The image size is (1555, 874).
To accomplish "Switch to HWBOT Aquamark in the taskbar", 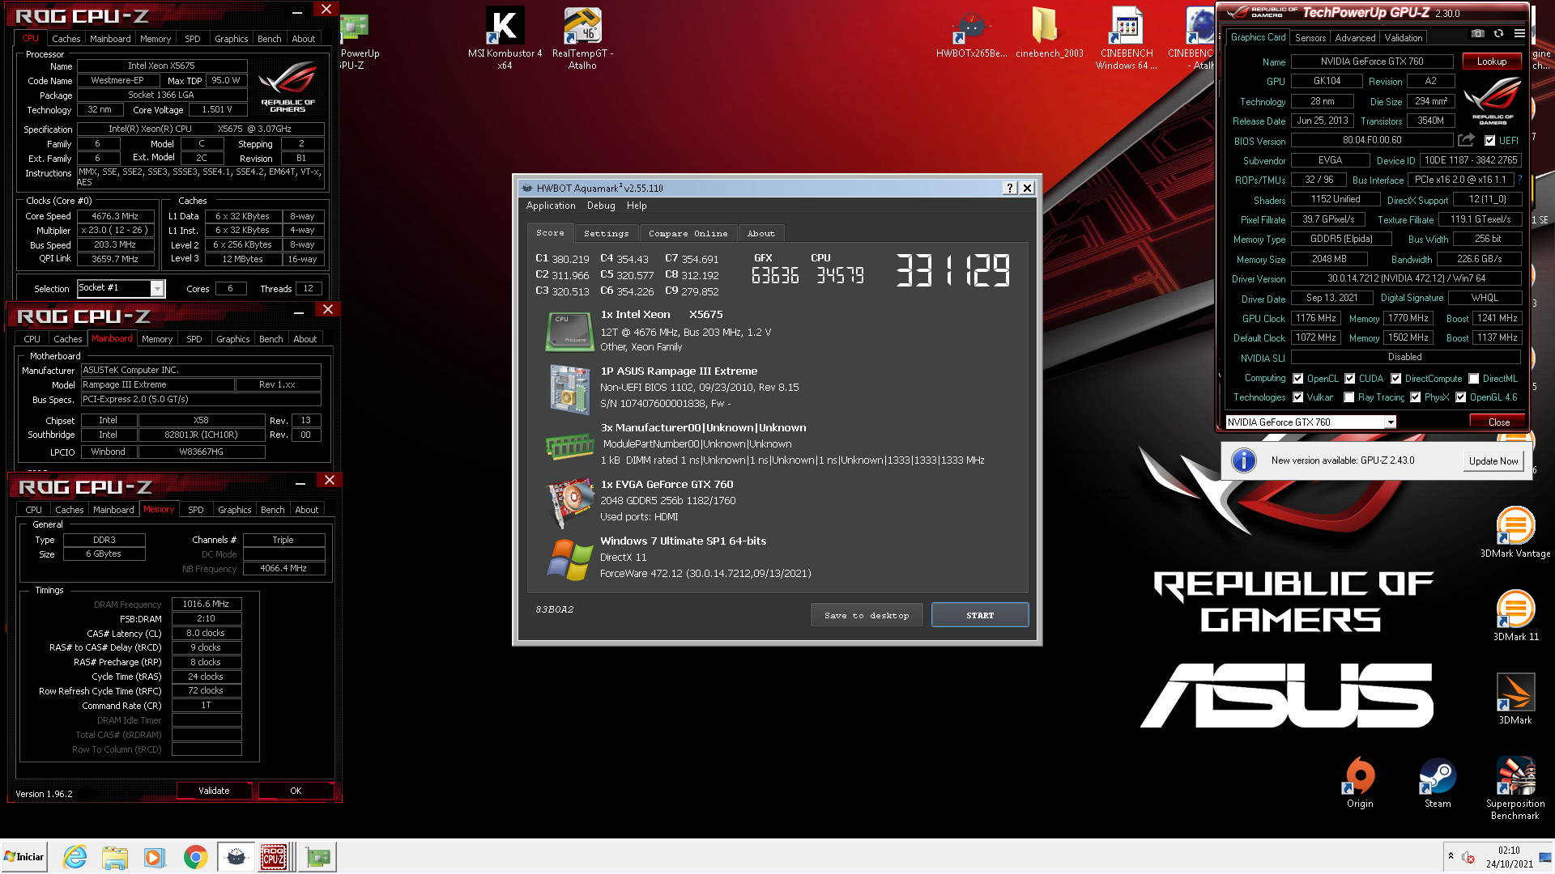I will 236,857.
